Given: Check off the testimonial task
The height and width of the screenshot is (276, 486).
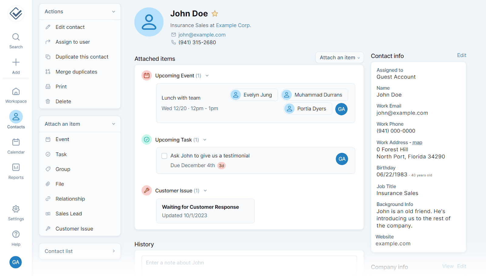Looking at the screenshot, I should coord(164,156).
